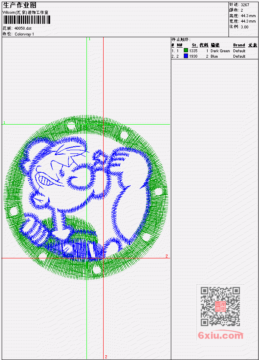259x360 pixels.
Task: Click the Wilcom studio name text
Action: (25, 13)
